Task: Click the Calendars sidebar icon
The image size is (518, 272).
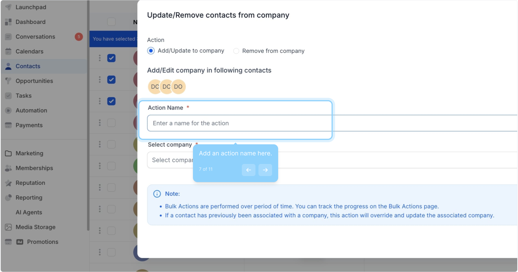Action: pos(8,51)
